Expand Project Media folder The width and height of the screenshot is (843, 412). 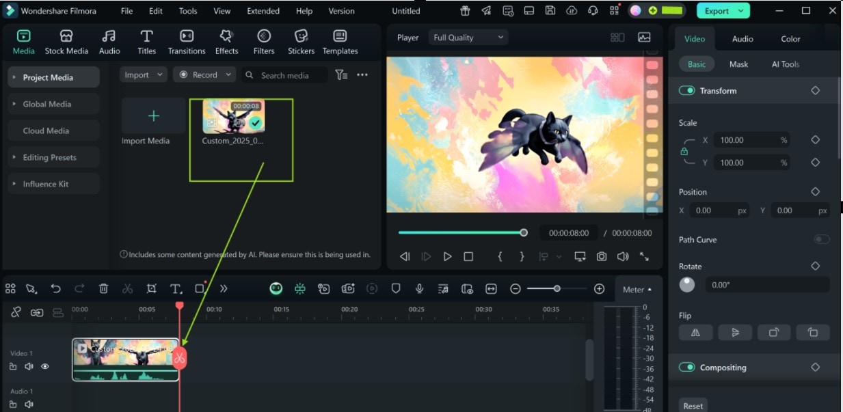(x=53, y=77)
